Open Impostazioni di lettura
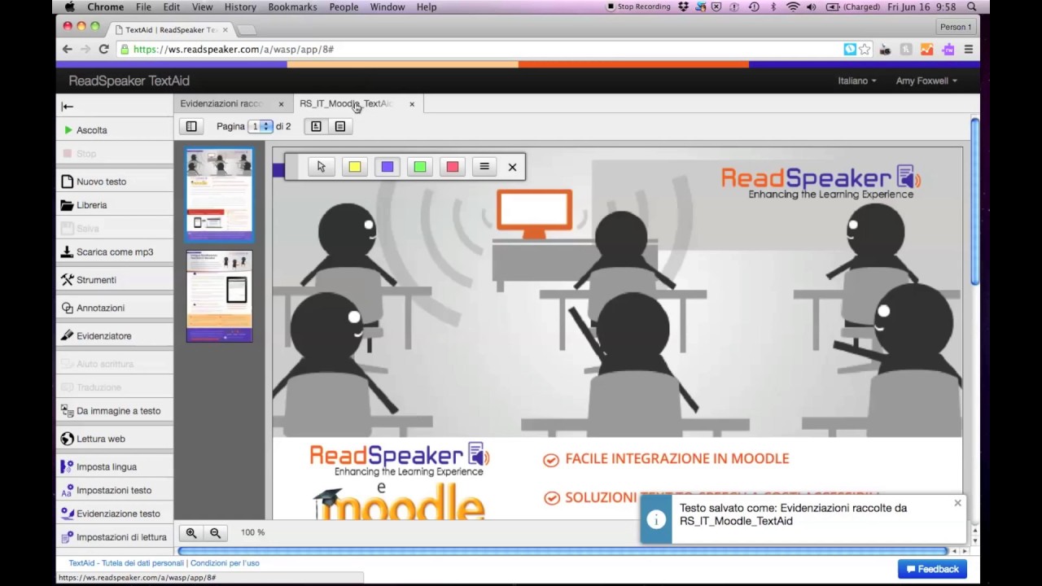 click(x=114, y=537)
